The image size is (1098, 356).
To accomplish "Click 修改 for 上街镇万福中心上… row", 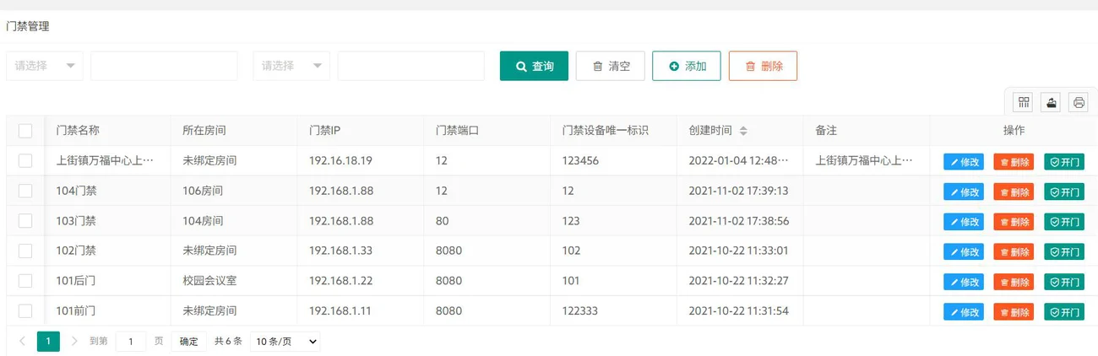I will coord(964,162).
